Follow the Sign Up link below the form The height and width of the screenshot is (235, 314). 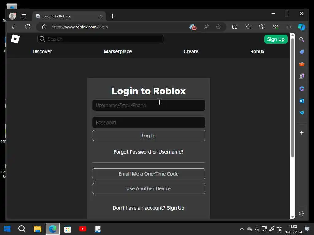click(x=176, y=208)
